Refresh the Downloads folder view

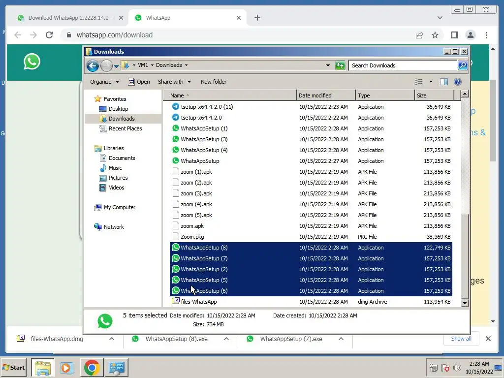coord(340,65)
